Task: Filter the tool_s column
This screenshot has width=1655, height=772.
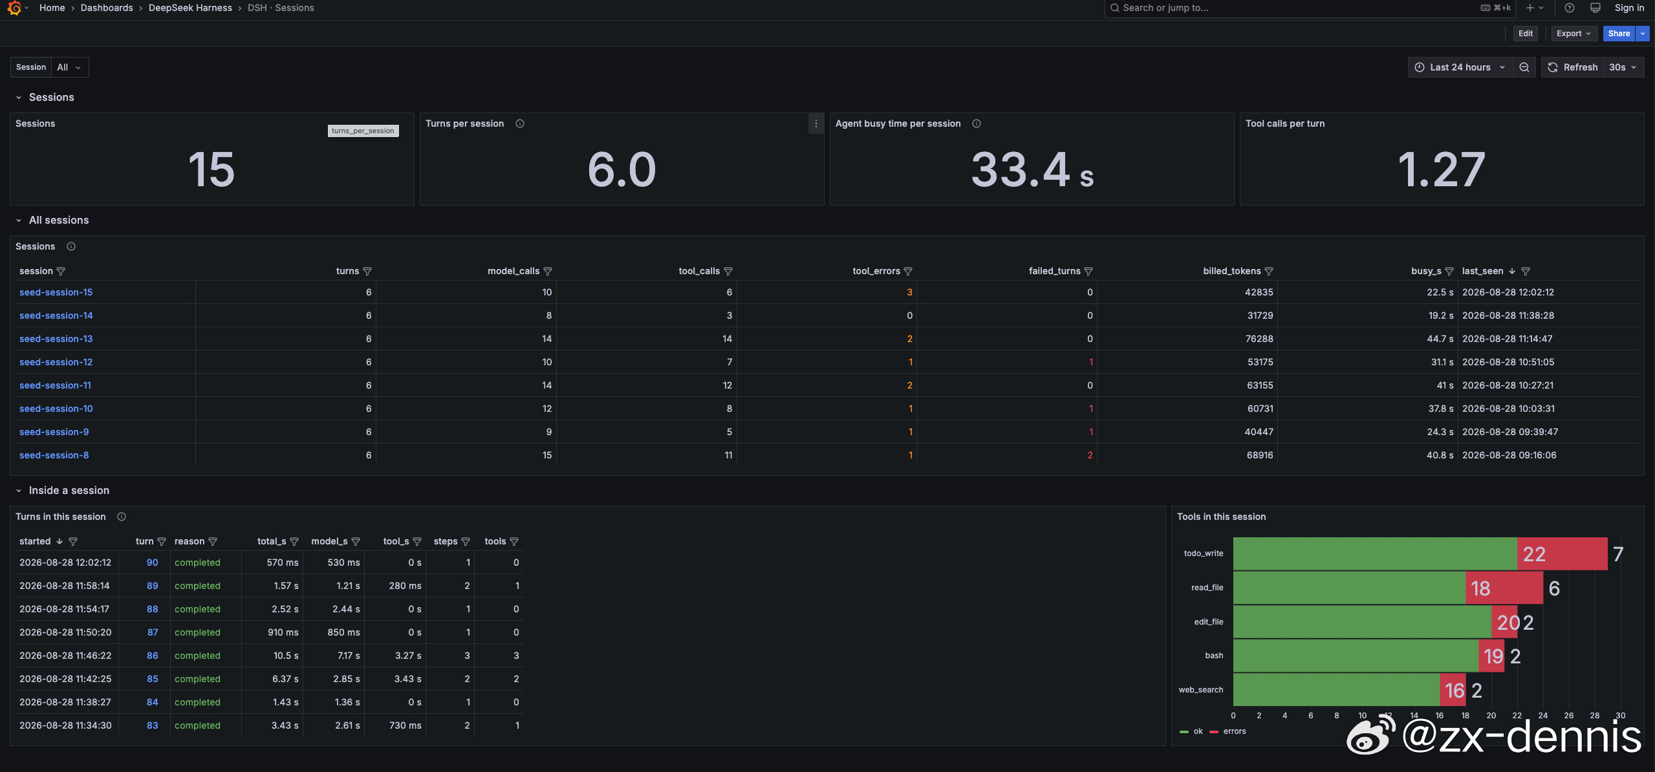Action: (417, 542)
